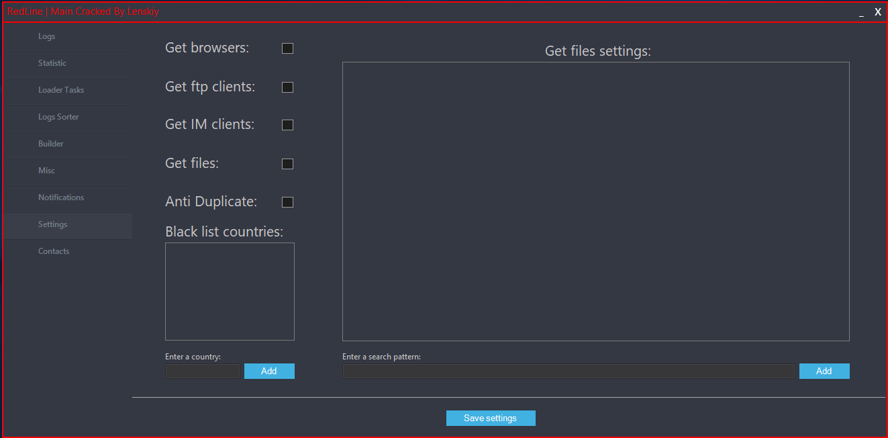888x438 pixels.
Task: Select the Settings sidebar entry
Action: tap(53, 224)
